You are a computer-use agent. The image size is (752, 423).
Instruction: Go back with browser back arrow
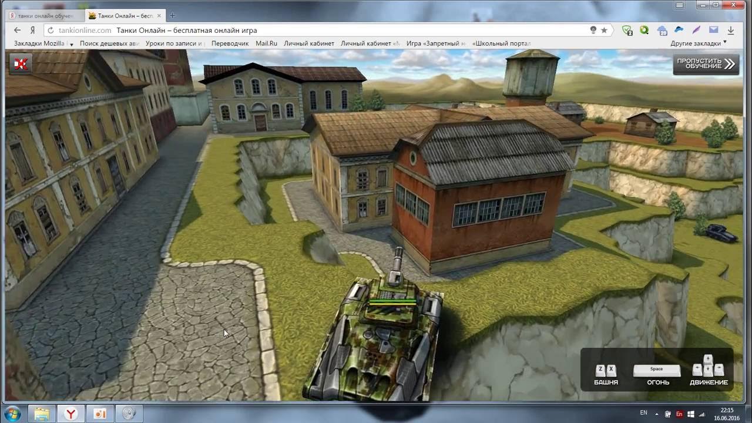pyautogui.click(x=17, y=30)
